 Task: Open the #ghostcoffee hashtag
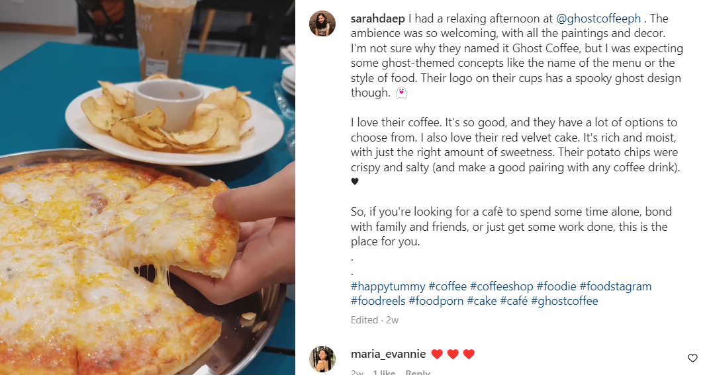click(x=565, y=301)
